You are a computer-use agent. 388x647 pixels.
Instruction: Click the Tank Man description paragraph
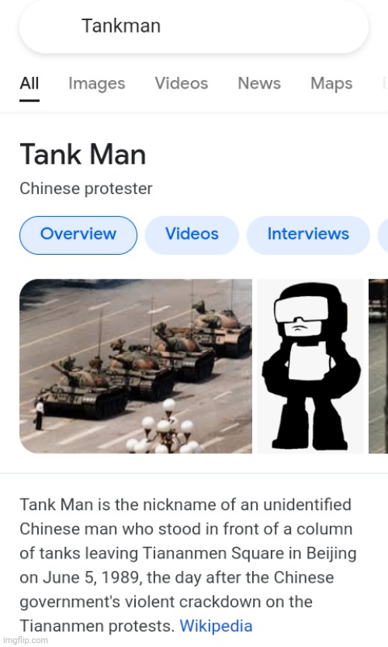tap(188, 565)
